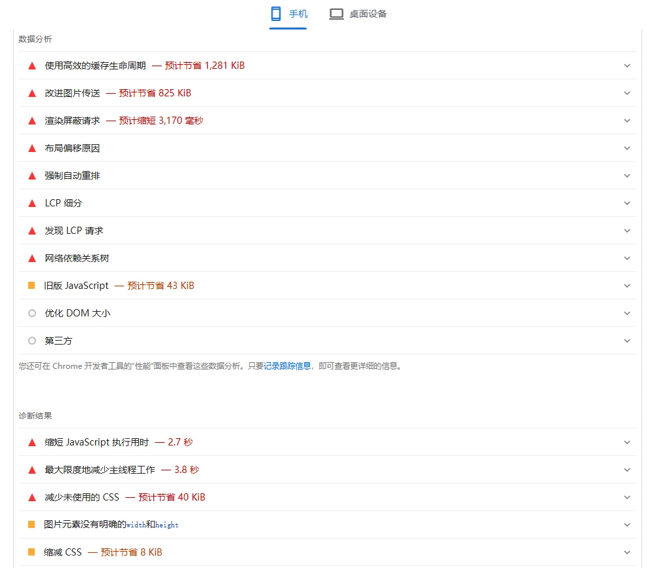Click orange square beside 缩减 CSS
Screen dimensions: 654x568
[31, 552]
